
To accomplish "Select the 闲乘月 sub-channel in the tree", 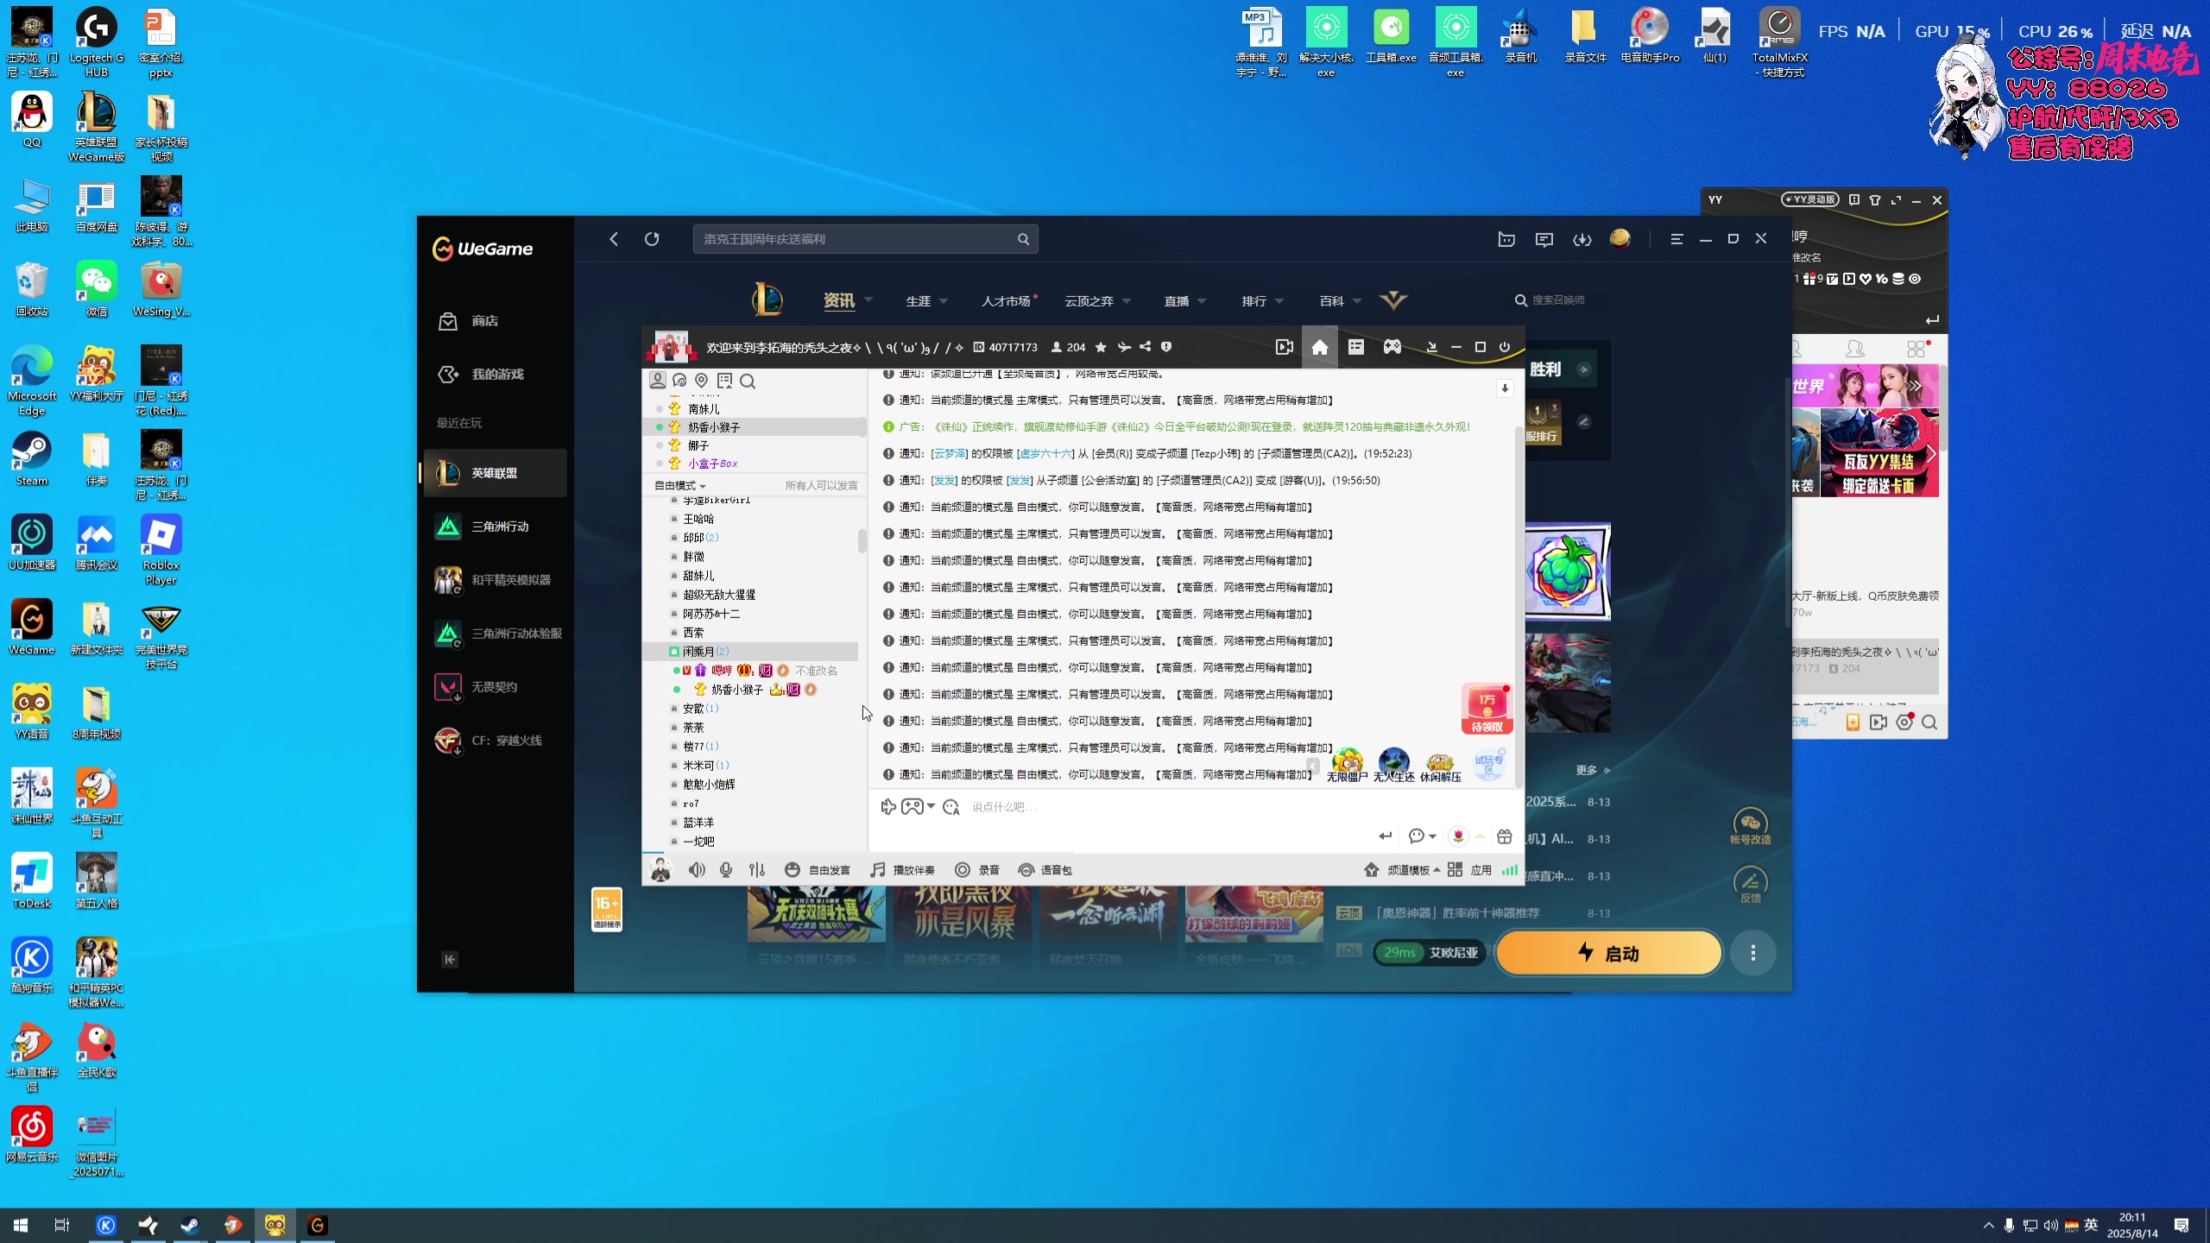I will click(x=751, y=652).
